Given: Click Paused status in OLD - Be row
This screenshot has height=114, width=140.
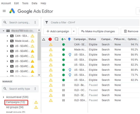Looking at the screenshot, I should [x=93, y=85].
